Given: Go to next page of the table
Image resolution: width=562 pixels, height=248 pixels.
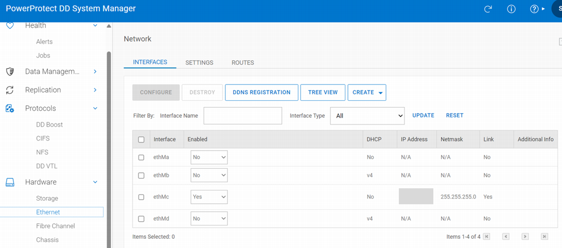Looking at the screenshot, I should [525, 237].
